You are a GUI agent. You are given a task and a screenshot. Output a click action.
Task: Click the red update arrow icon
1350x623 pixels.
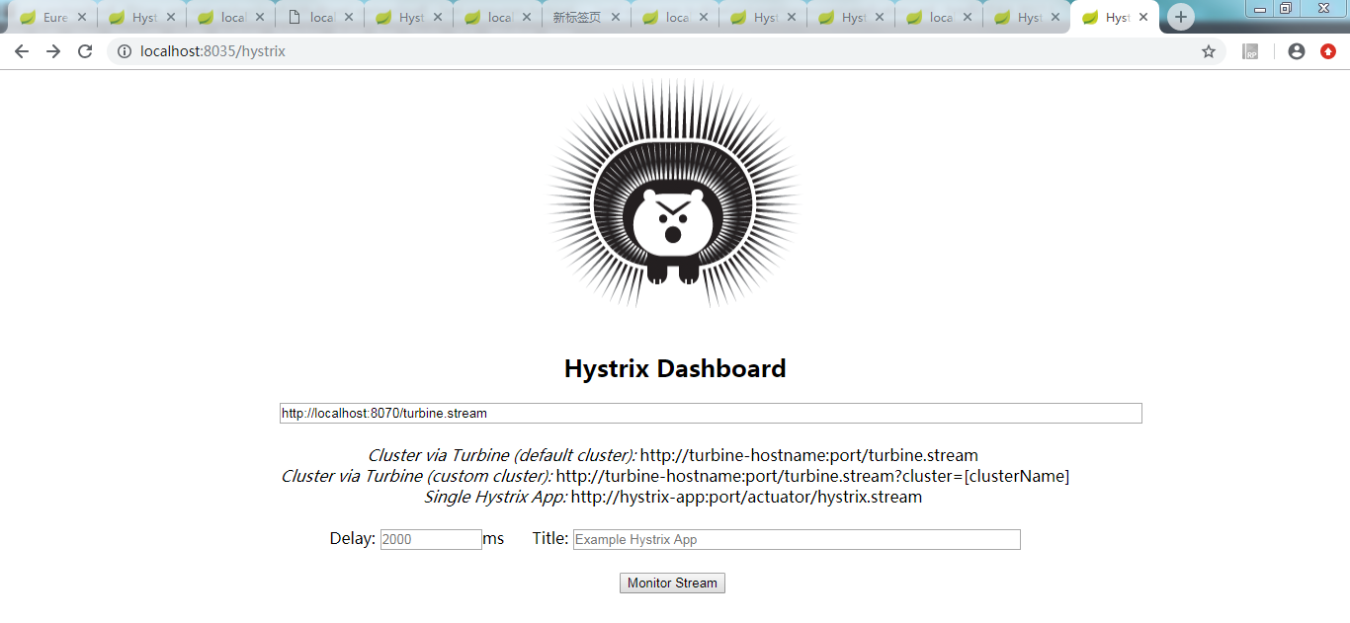pyautogui.click(x=1328, y=51)
